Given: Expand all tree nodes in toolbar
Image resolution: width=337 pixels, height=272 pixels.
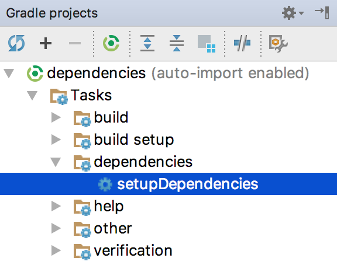Looking at the screenshot, I should click(147, 43).
